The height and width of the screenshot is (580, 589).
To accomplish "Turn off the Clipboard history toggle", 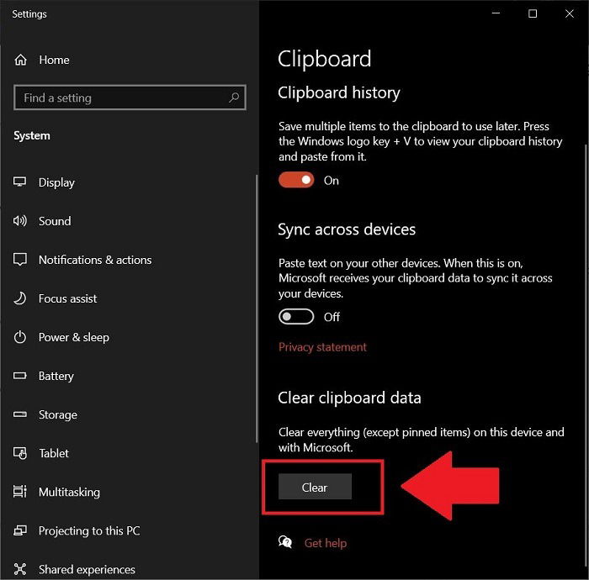I will point(296,180).
